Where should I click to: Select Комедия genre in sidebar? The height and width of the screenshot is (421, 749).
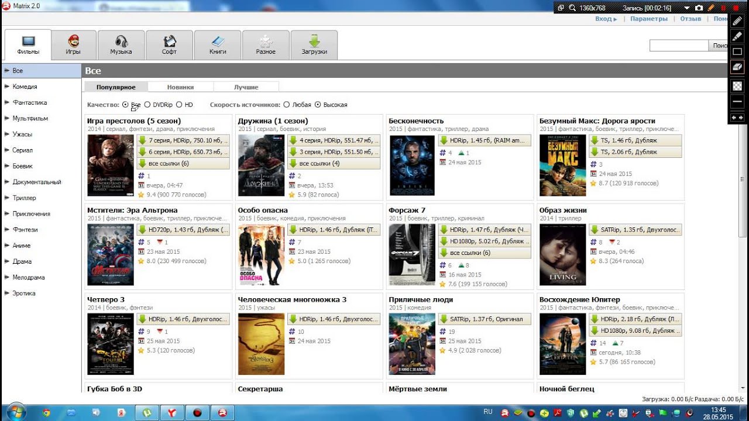point(40,87)
